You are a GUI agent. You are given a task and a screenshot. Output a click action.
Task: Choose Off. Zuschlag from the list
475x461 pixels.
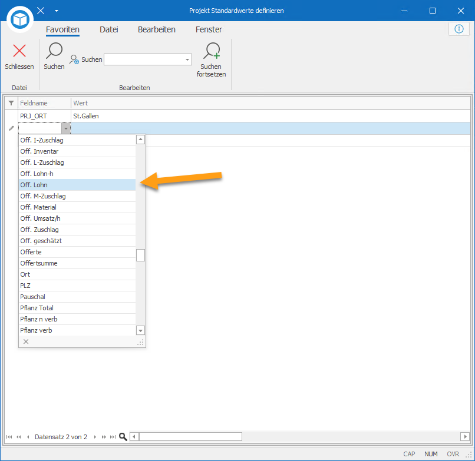(x=77, y=230)
